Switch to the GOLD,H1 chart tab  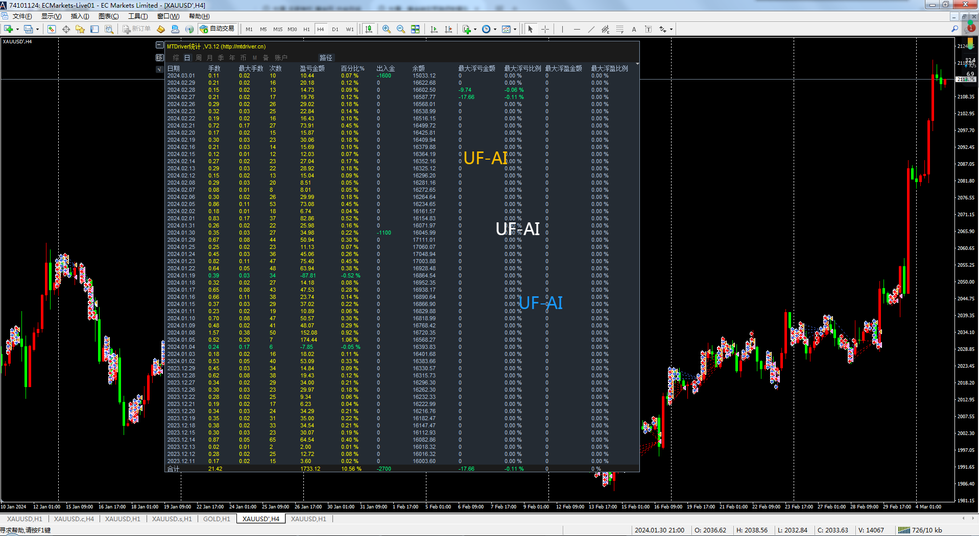(217, 519)
